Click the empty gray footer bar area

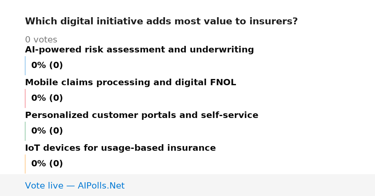[250, 185]
